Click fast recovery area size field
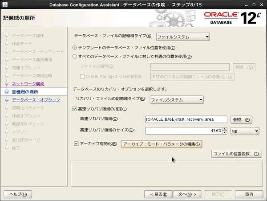The width and height of the screenshot is (267, 201). [184, 131]
